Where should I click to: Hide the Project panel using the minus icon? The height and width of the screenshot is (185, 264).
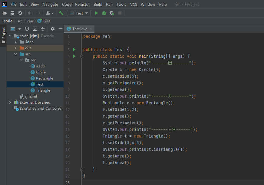(x=61, y=29)
